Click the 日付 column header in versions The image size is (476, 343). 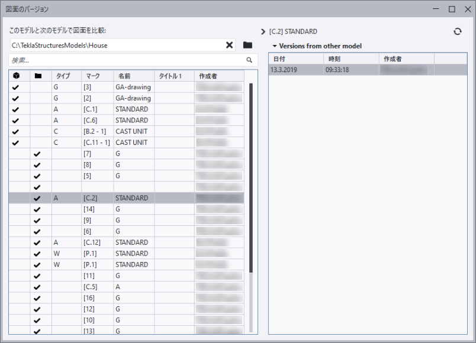tap(296, 59)
